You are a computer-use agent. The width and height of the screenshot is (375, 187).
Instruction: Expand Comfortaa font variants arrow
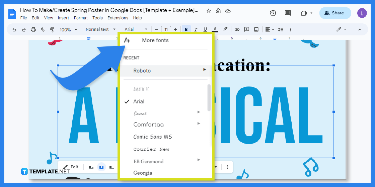click(199, 123)
